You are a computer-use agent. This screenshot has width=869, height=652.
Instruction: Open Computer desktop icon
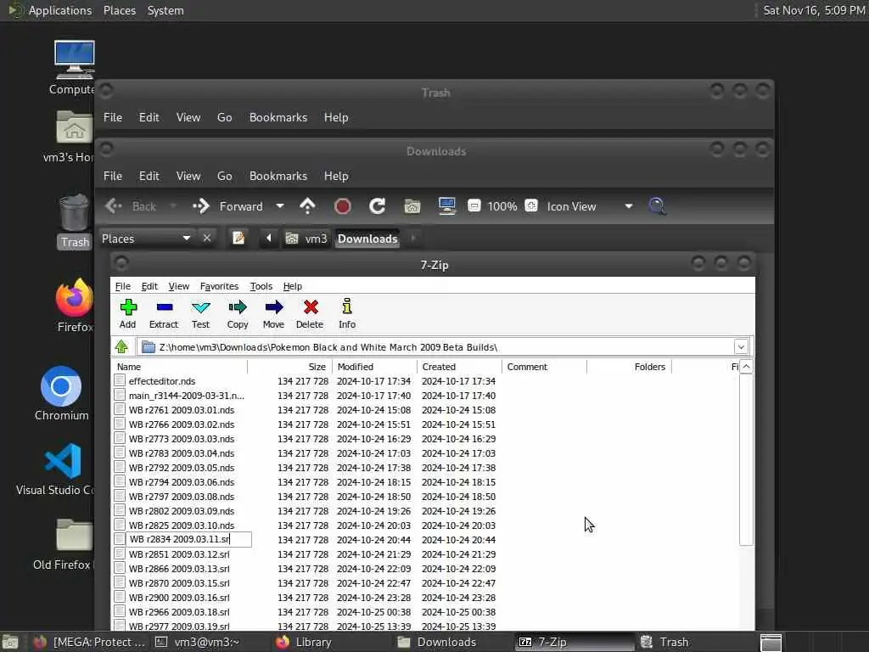tap(73, 68)
